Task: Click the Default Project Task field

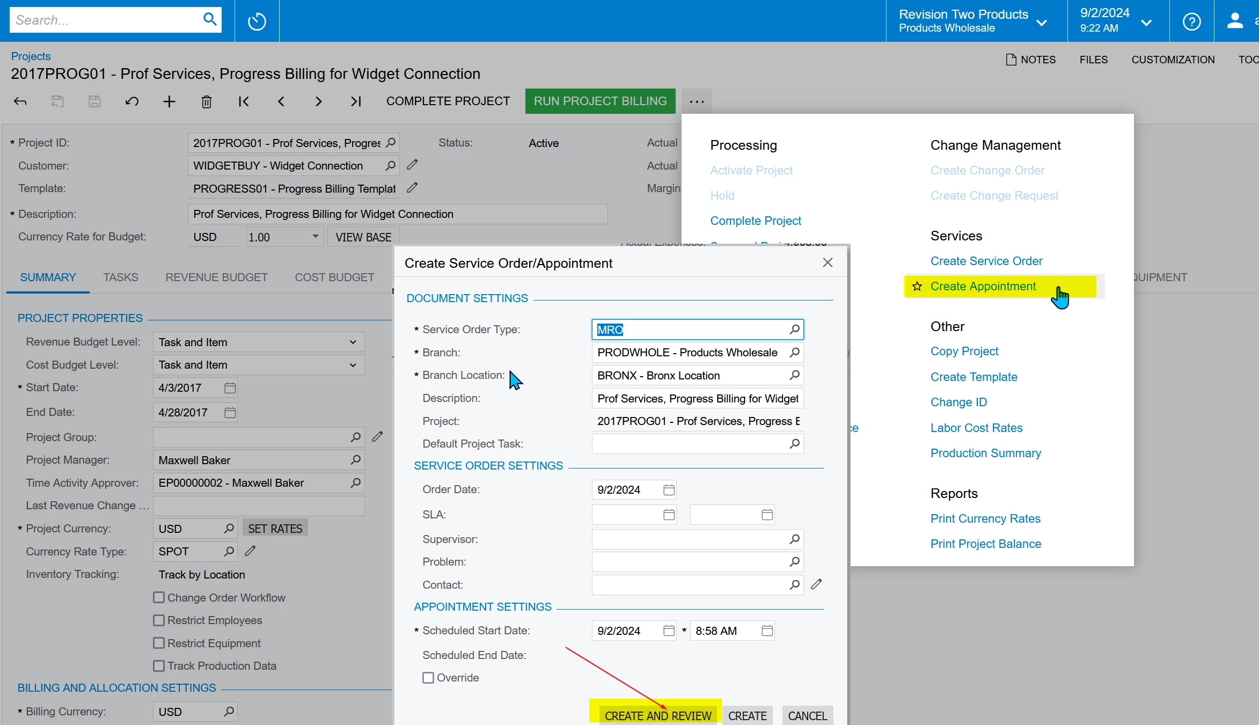Action: point(690,444)
